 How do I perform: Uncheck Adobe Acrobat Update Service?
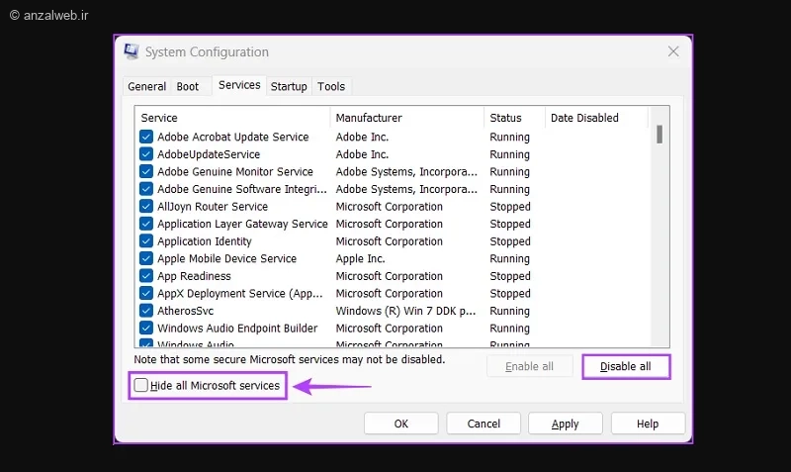[145, 137]
